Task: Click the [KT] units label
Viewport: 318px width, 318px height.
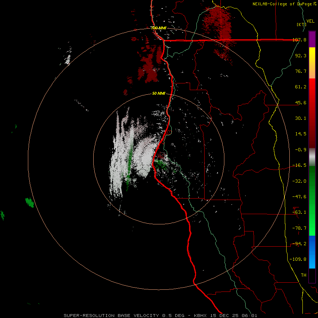Action: [302, 24]
